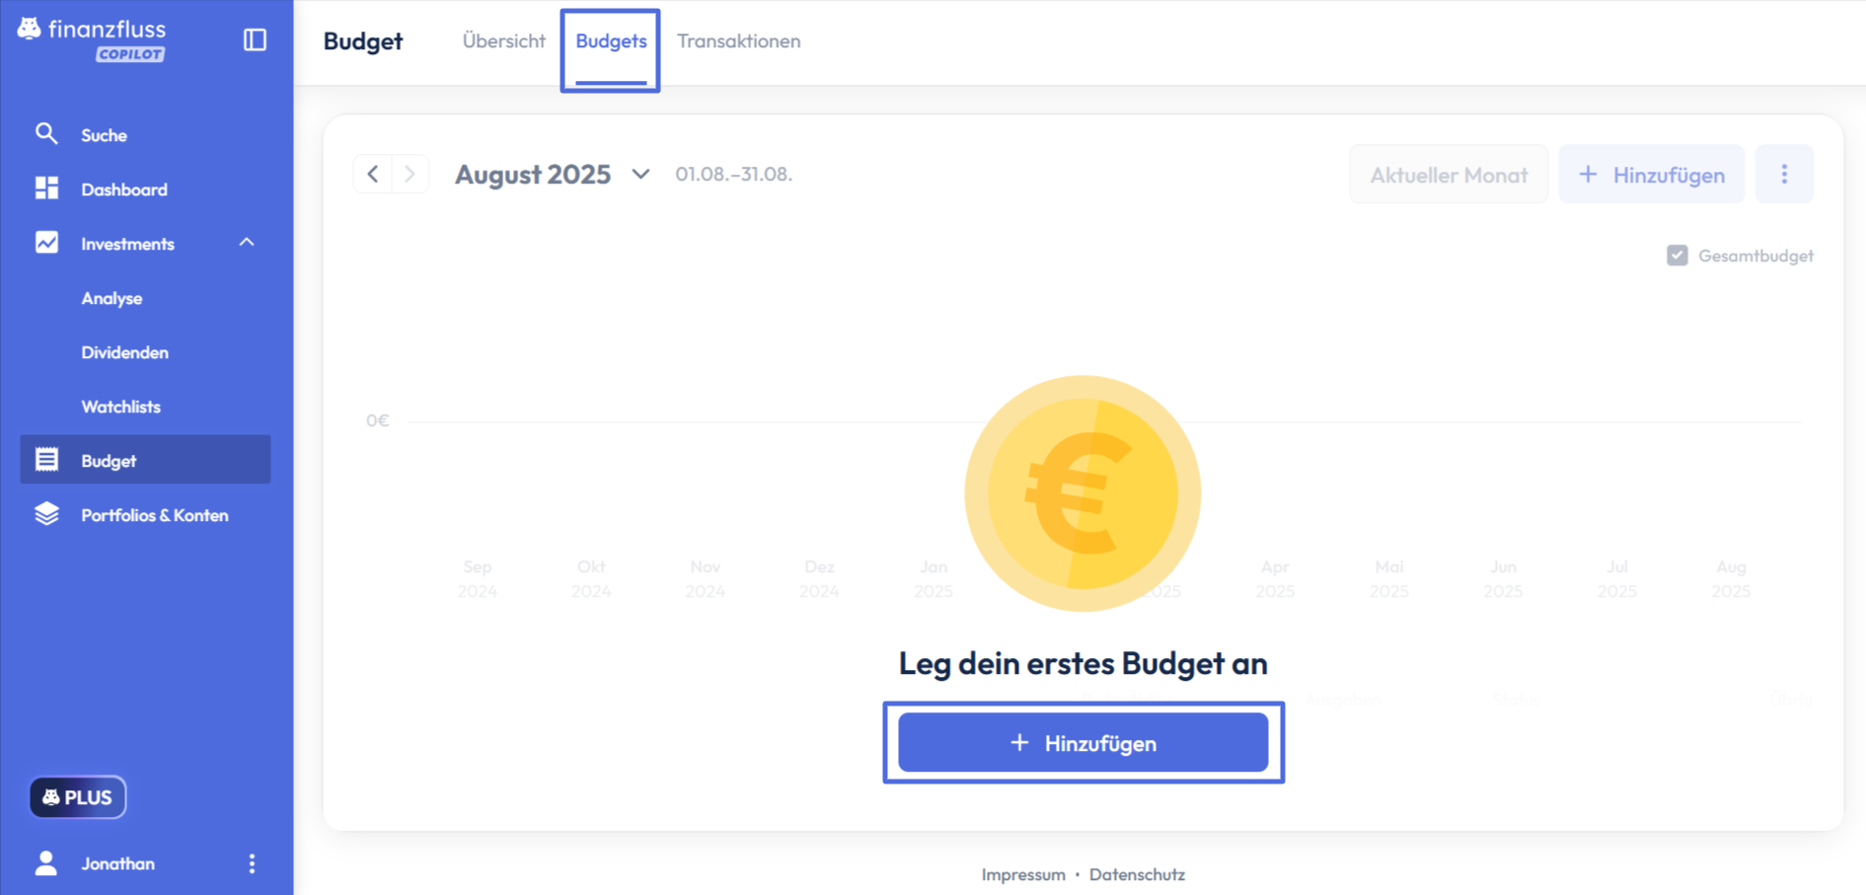Click the Dashboard grid icon
Viewport: 1866px width, 895px height.
pyautogui.click(x=46, y=188)
